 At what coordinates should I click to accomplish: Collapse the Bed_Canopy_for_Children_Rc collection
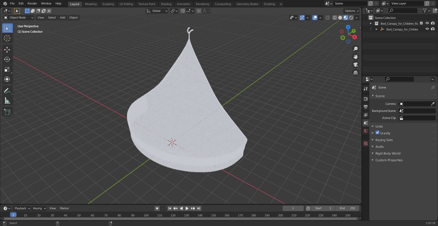coord(371,23)
